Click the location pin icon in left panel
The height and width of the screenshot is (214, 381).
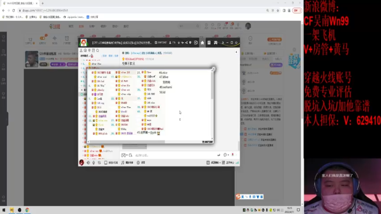(90, 50)
